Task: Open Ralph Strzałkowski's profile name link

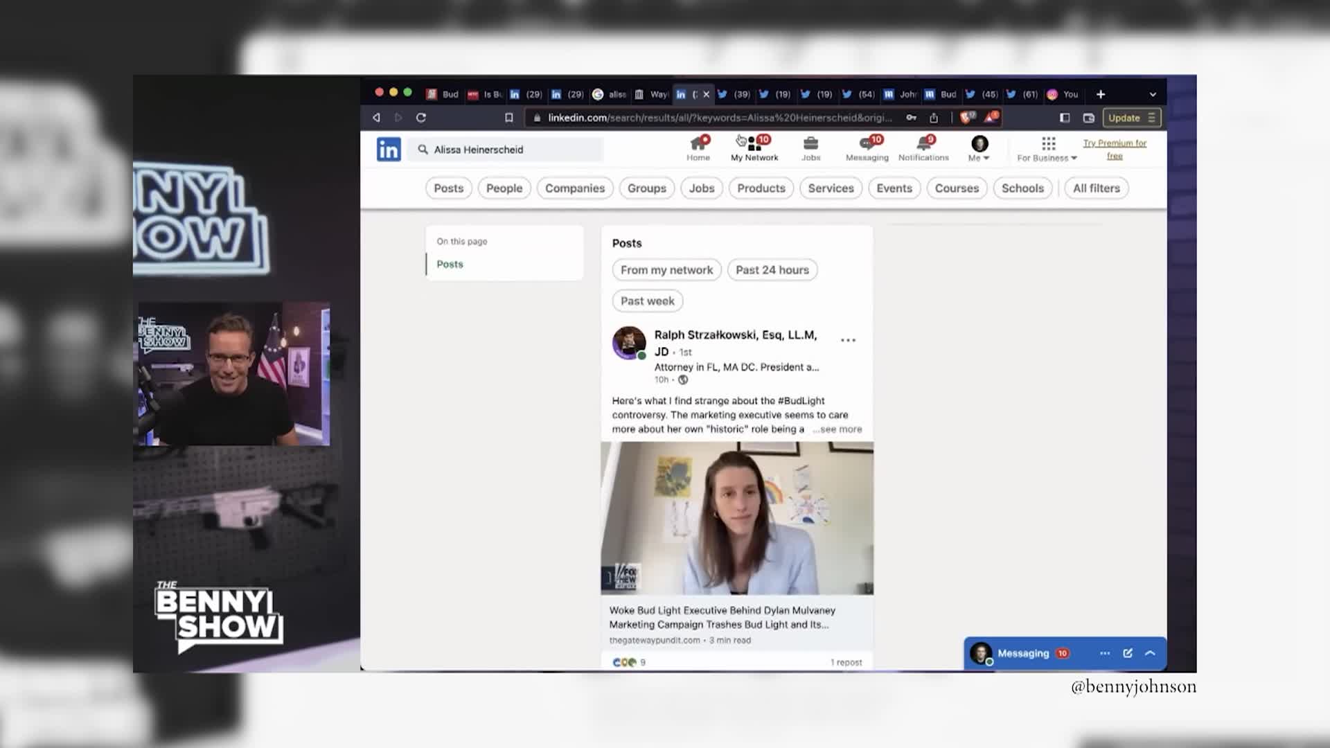Action: tap(736, 343)
